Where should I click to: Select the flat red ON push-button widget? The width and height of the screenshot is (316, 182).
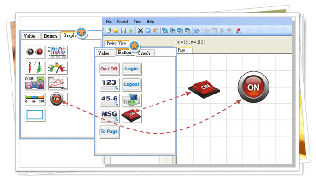click(132, 116)
